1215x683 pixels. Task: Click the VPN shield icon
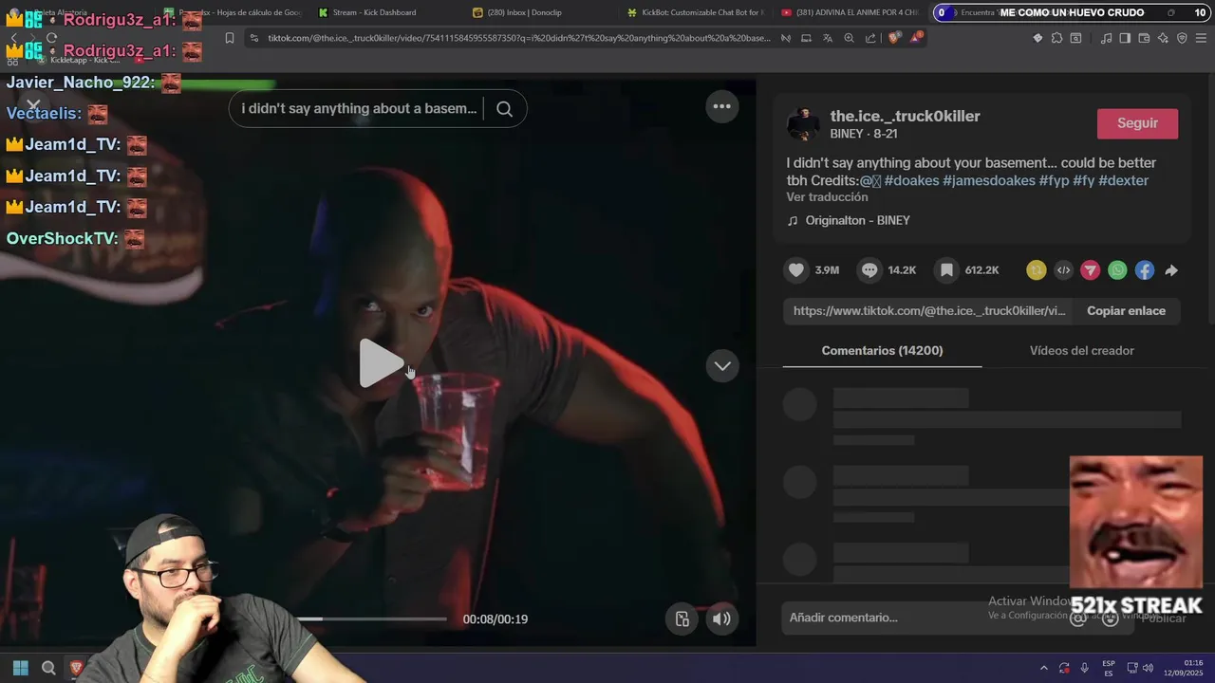pos(1182,38)
